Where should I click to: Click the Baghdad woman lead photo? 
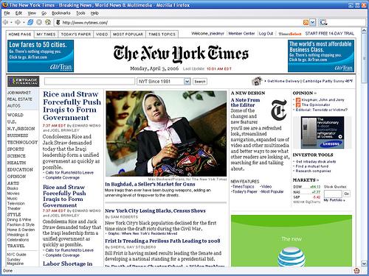[166, 133]
